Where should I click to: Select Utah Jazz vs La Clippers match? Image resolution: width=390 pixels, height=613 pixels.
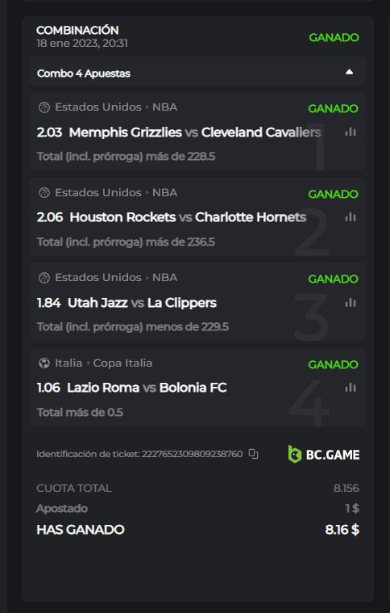[x=142, y=303]
